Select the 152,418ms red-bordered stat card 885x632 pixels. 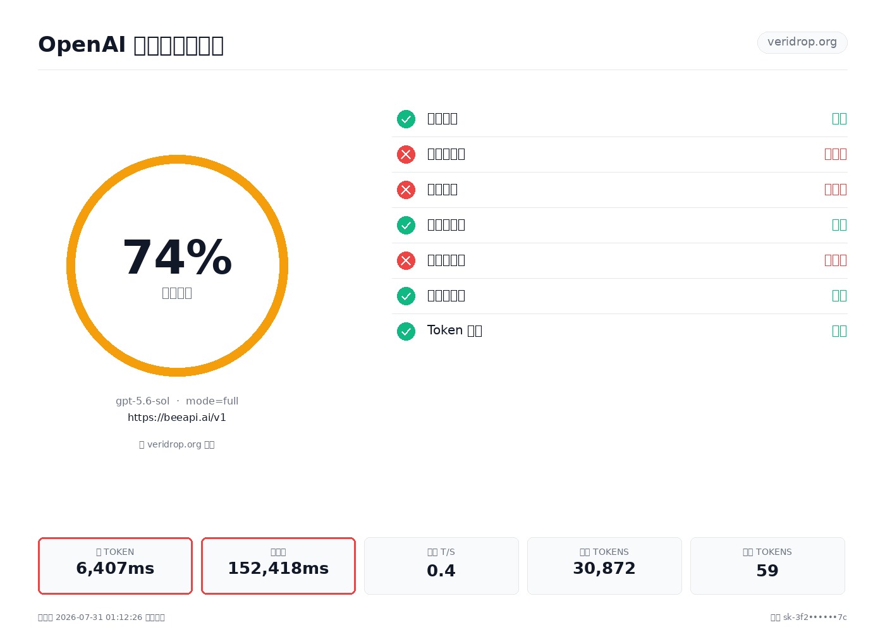[x=278, y=566]
